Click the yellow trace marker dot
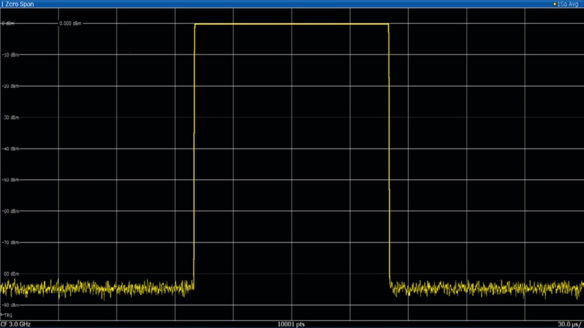 pyautogui.click(x=554, y=4)
